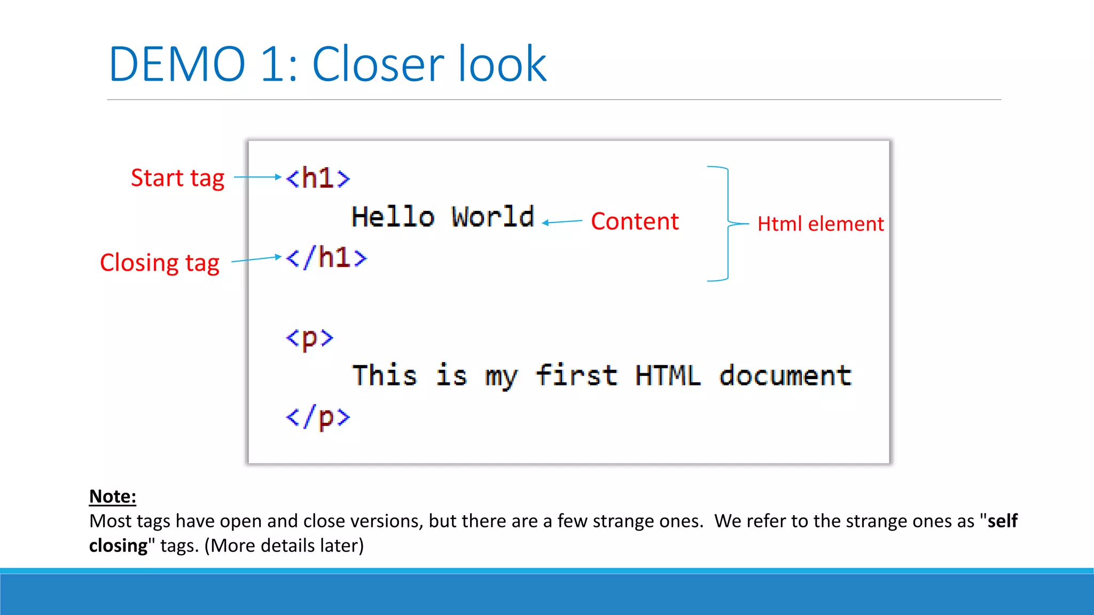Click the opening <p> tag in code

(x=310, y=338)
